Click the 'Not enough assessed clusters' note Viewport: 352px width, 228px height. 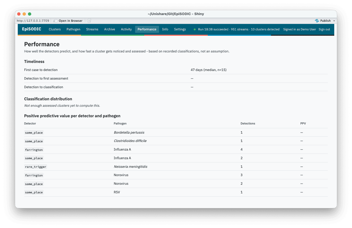(62, 106)
